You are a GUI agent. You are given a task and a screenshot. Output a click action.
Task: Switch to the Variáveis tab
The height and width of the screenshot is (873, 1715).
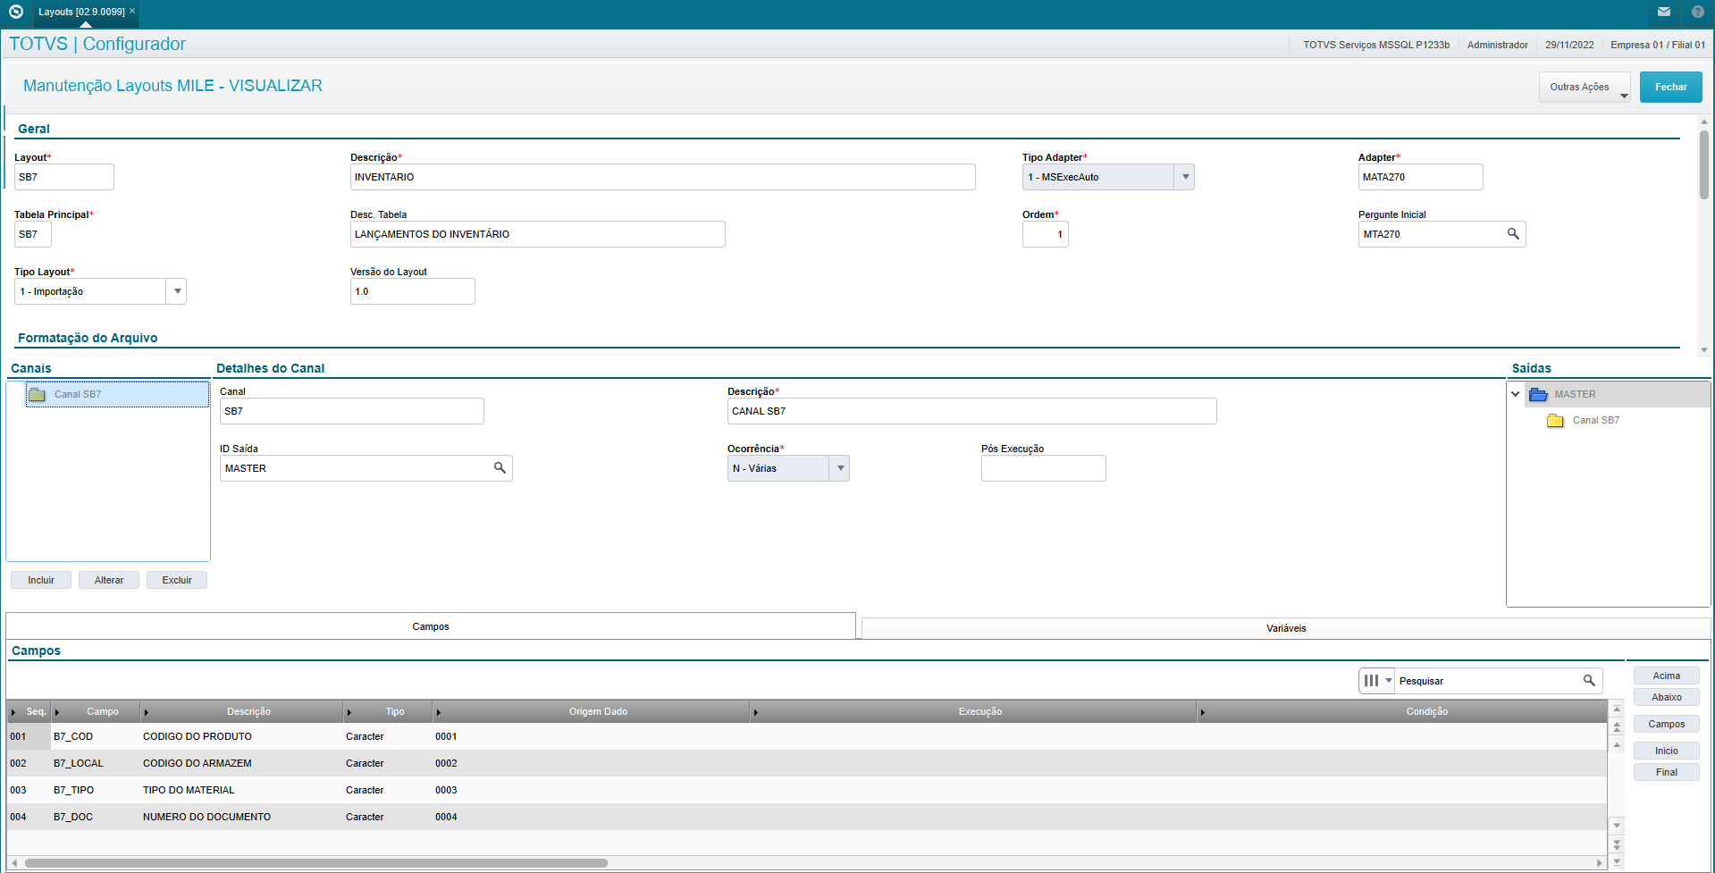pyautogui.click(x=1286, y=628)
